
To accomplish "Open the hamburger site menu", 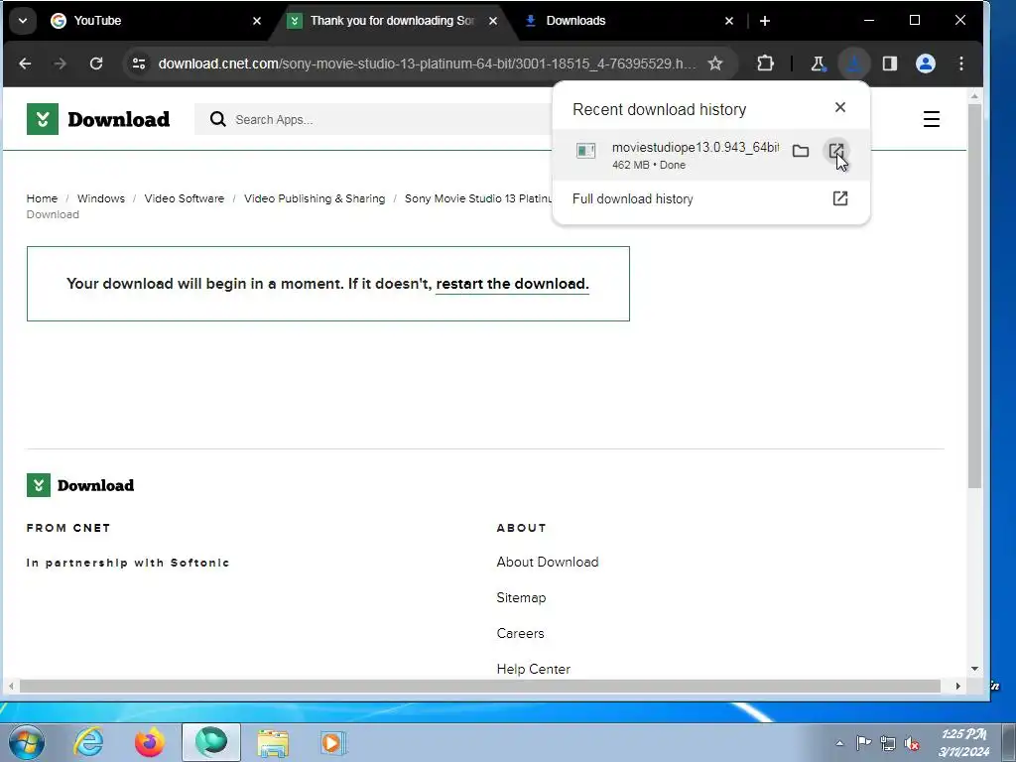I will pos(931,119).
